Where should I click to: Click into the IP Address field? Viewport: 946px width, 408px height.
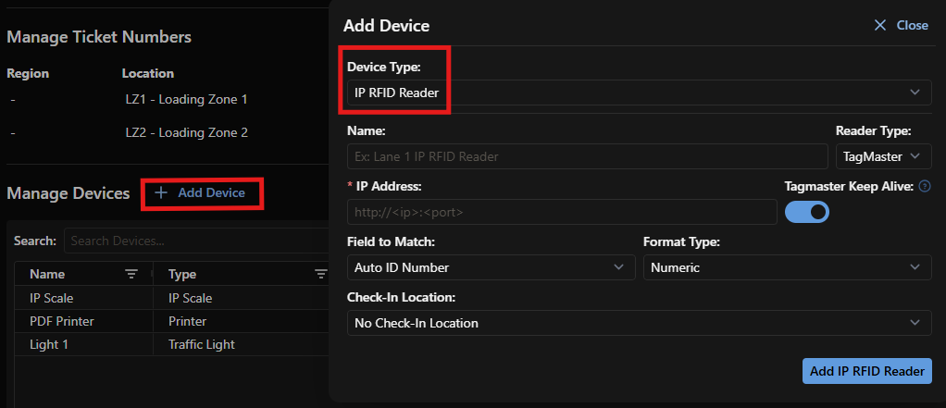pyautogui.click(x=562, y=212)
